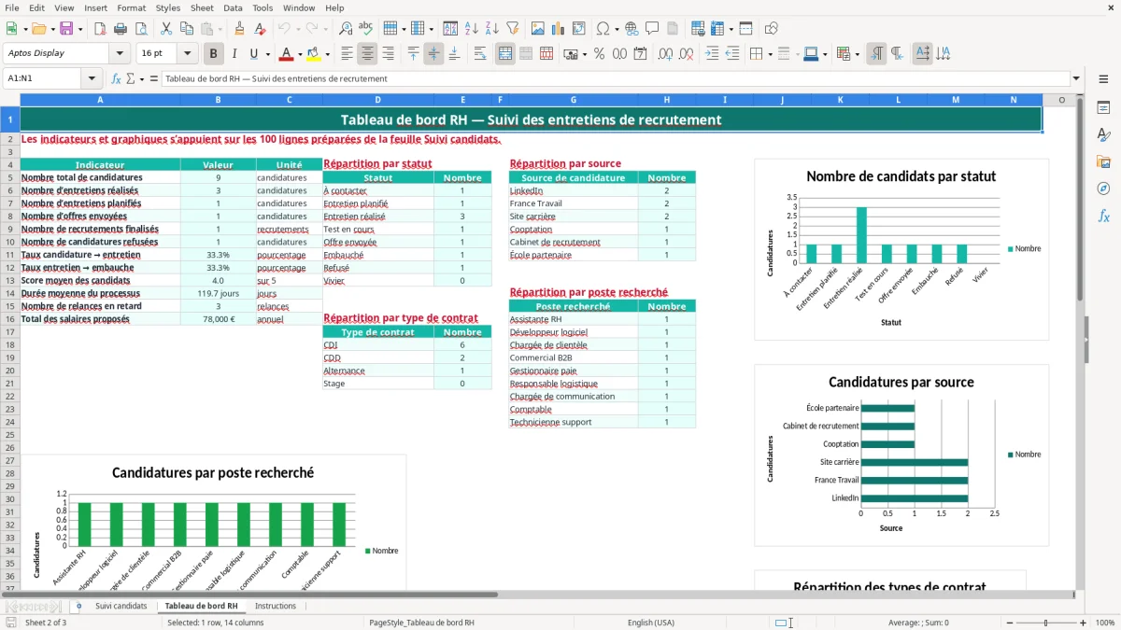
Task: Toggle Align Left
Action: pyautogui.click(x=347, y=54)
